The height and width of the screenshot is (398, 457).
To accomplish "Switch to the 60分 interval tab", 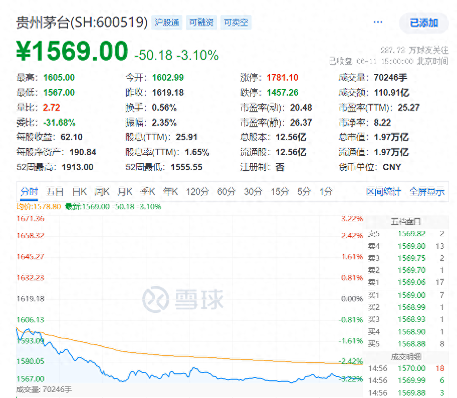I will coord(226,192).
